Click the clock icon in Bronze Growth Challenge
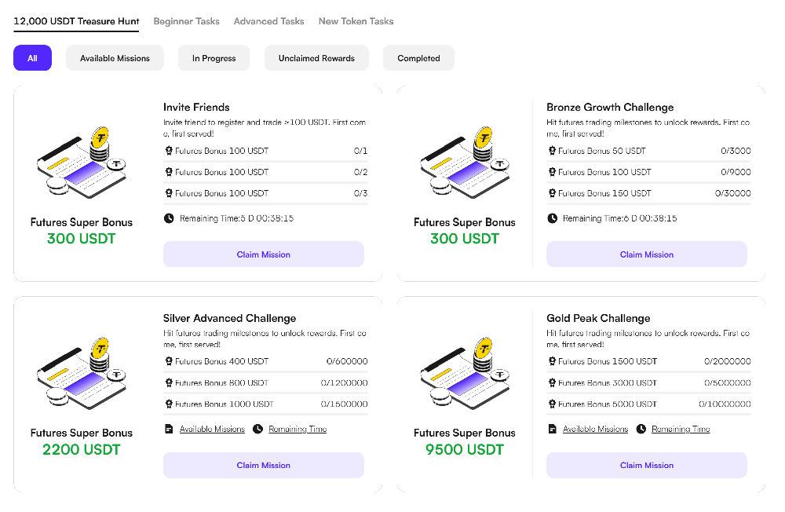The height and width of the screenshot is (512, 785). coord(552,218)
